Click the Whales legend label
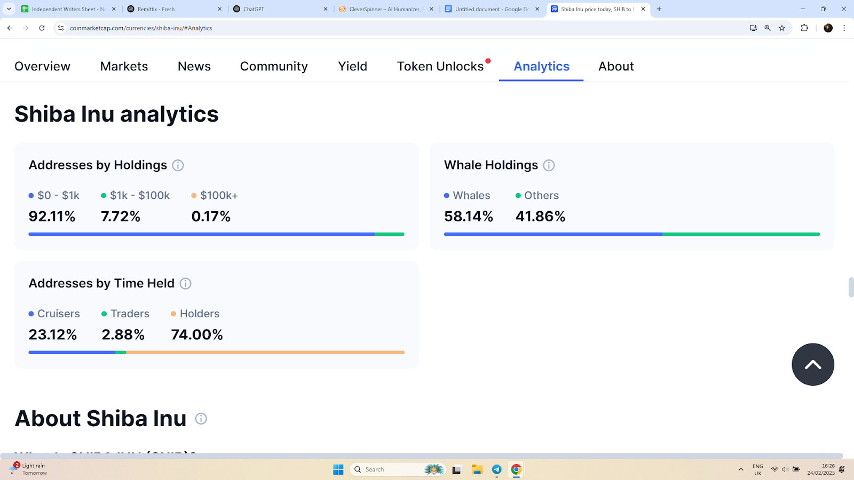 click(471, 196)
